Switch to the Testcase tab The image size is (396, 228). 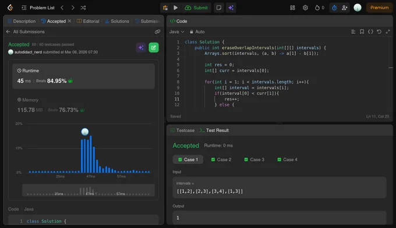pos(182,131)
